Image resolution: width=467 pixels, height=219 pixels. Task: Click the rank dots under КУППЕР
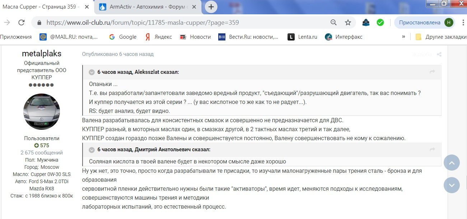(42, 85)
